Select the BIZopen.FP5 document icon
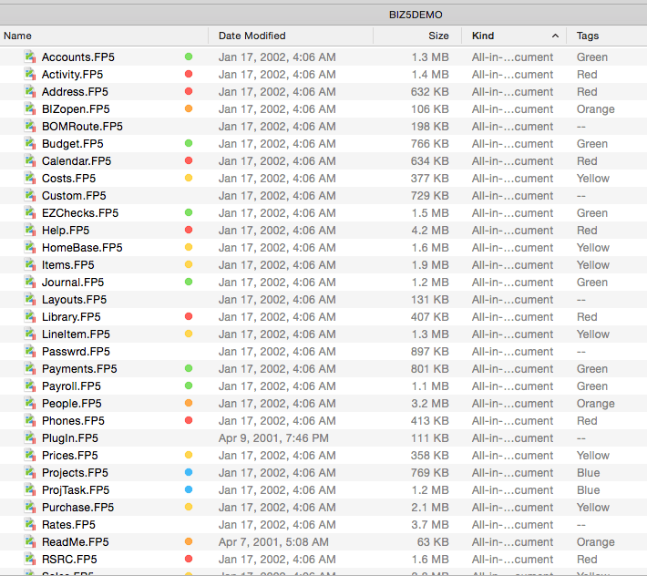The width and height of the screenshot is (647, 576). pos(30,108)
